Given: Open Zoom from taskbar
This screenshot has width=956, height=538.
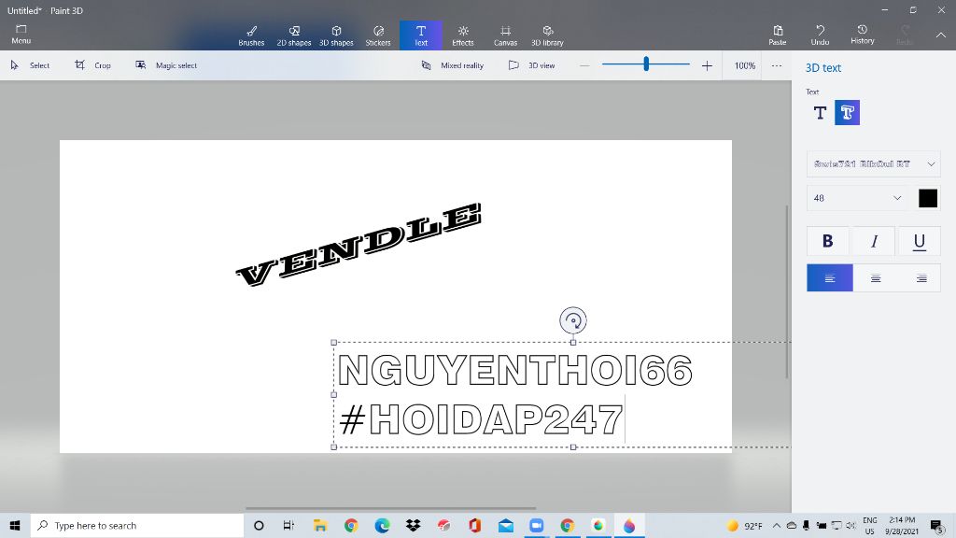Looking at the screenshot, I should (x=537, y=525).
